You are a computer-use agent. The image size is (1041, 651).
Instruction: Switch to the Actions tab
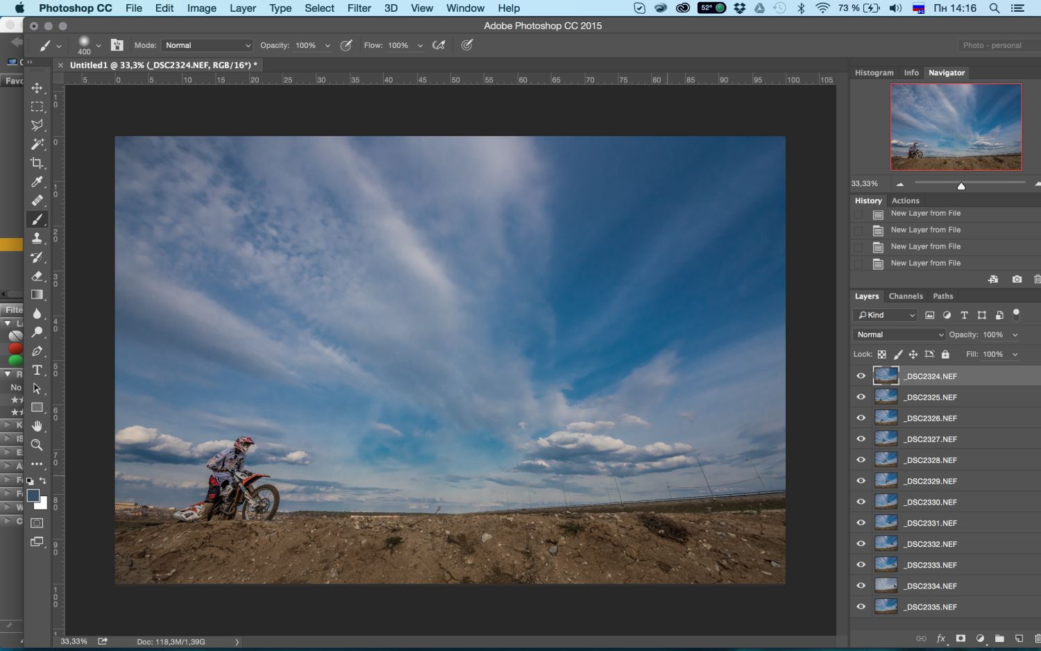(x=905, y=201)
